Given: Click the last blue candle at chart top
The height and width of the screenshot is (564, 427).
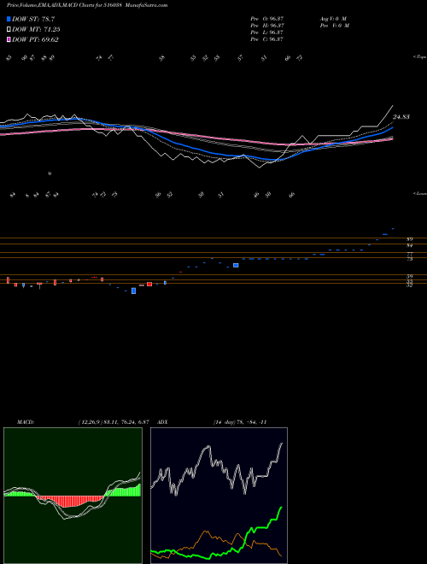Looking at the screenshot, I should point(393,228).
